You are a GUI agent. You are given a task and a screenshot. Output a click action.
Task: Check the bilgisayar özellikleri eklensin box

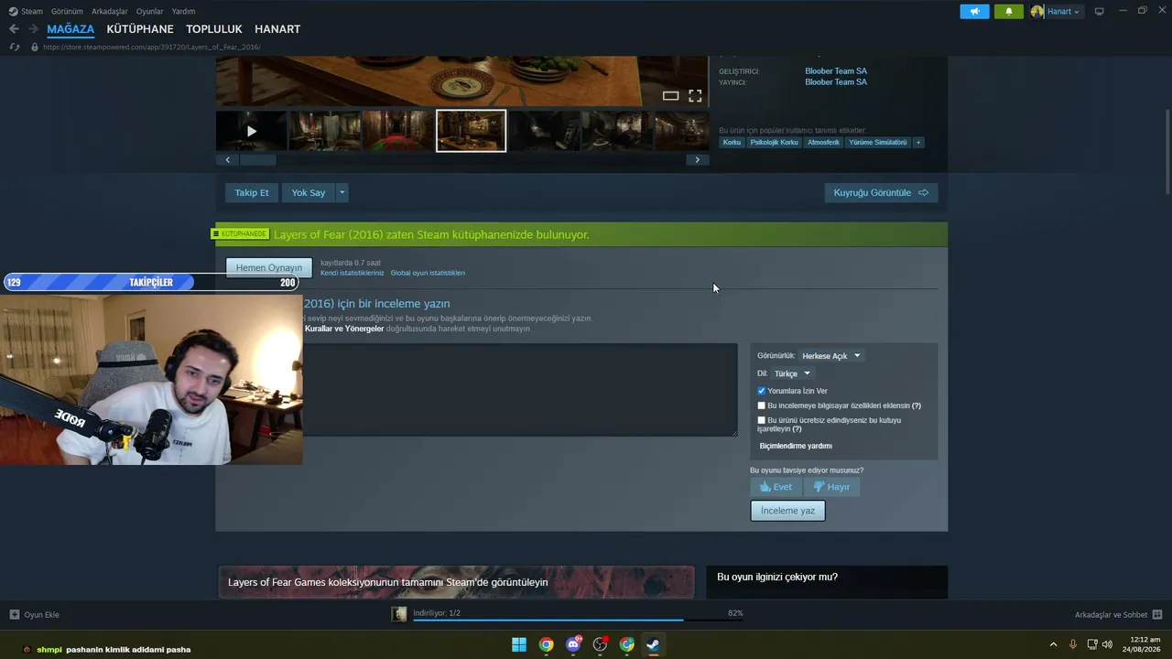pyautogui.click(x=761, y=405)
